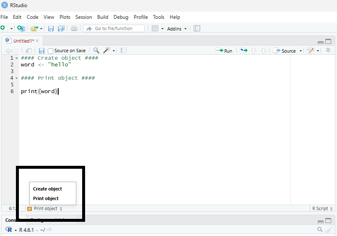Expand the recent files dropdown arrow
The width and height of the screenshot is (337, 236).
click(41, 29)
